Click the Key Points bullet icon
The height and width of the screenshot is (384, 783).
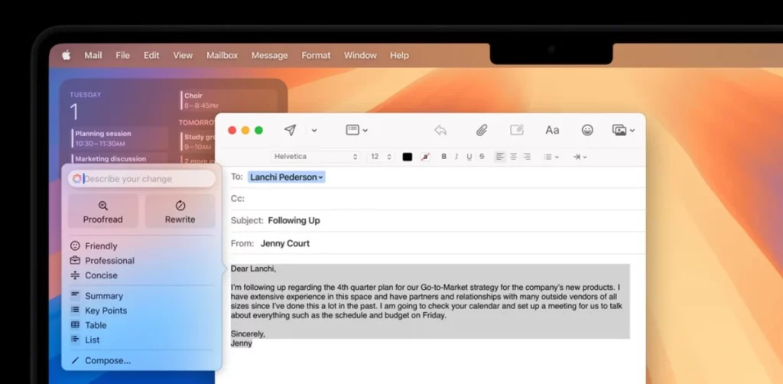75,310
